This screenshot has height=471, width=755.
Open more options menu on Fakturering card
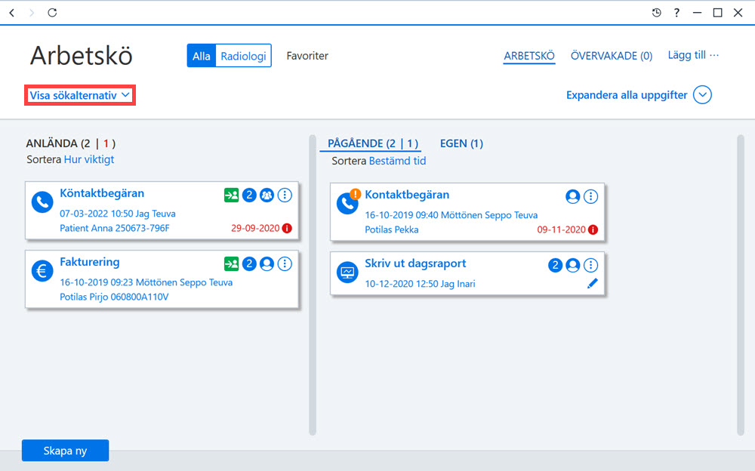pyautogui.click(x=285, y=263)
